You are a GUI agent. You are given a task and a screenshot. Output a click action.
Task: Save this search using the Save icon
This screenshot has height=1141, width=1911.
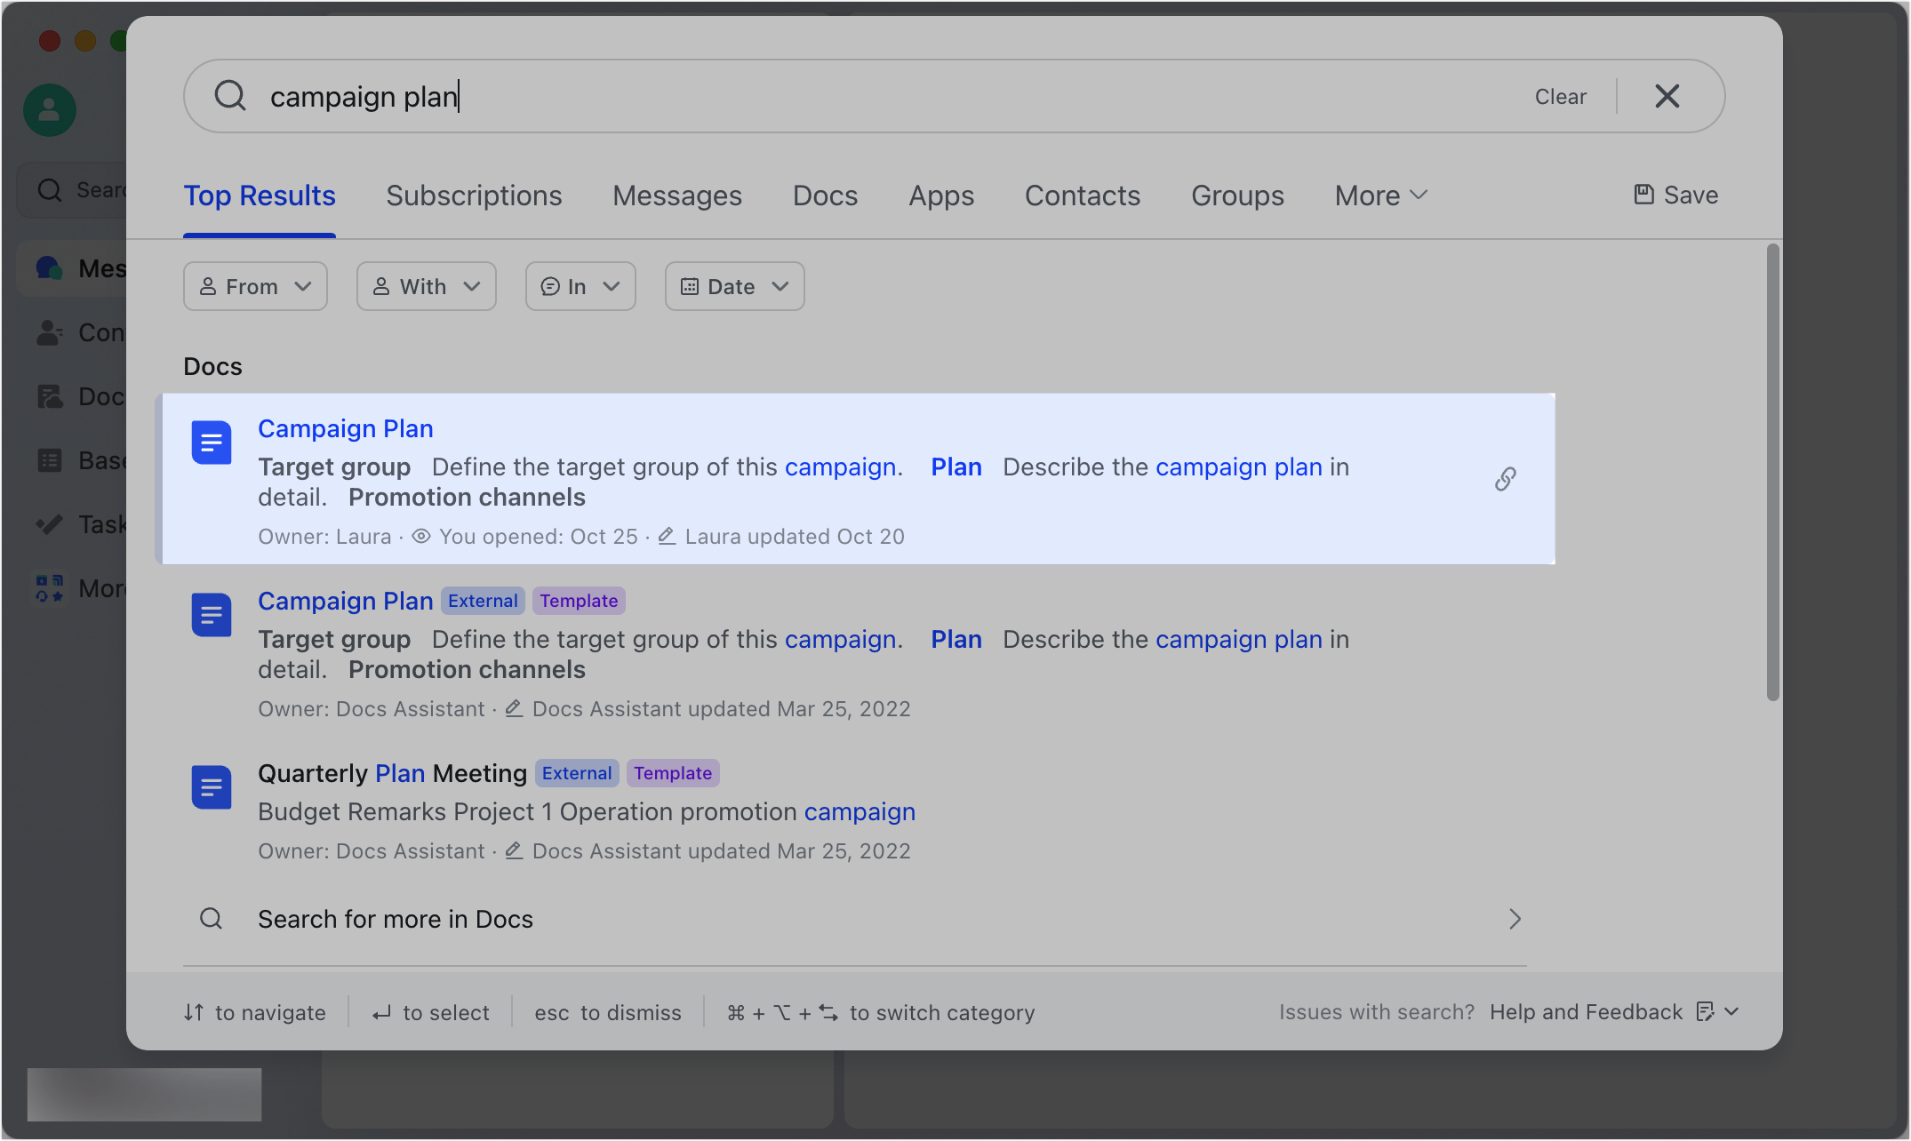pyautogui.click(x=1675, y=195)
